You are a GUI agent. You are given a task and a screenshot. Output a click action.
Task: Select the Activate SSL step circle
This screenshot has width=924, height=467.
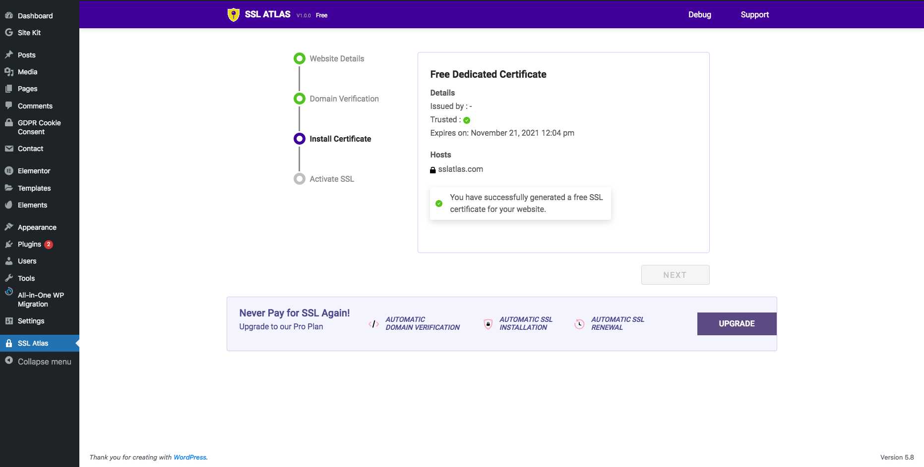(300, 179)
